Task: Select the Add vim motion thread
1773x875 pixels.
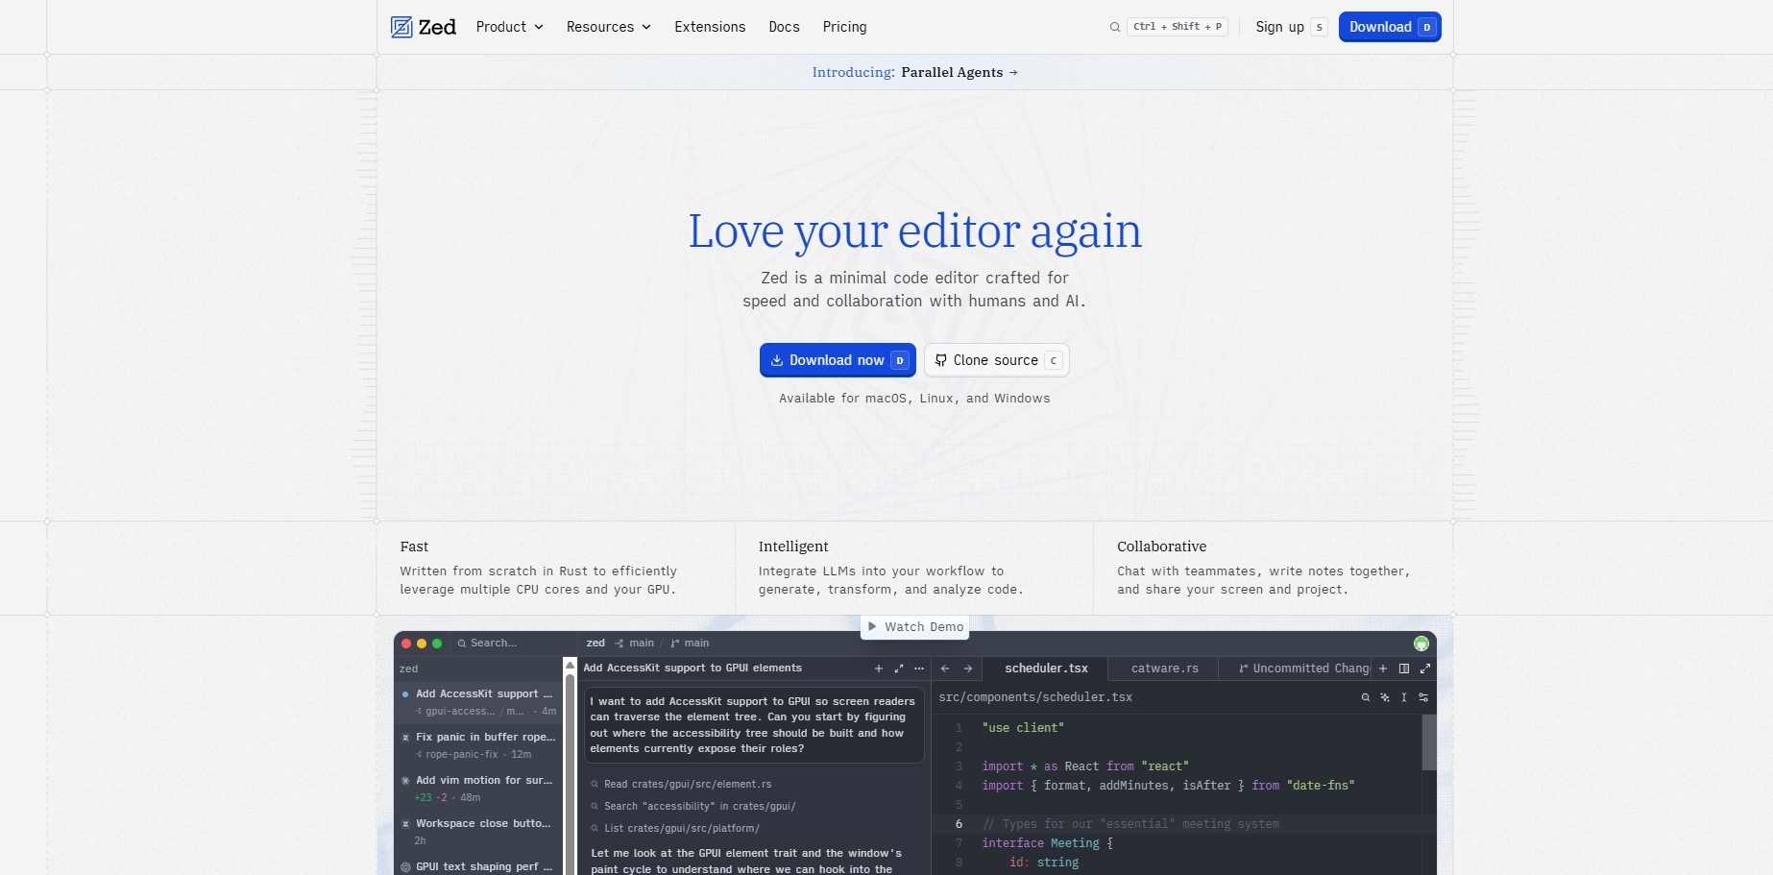Action: (477, 789)
